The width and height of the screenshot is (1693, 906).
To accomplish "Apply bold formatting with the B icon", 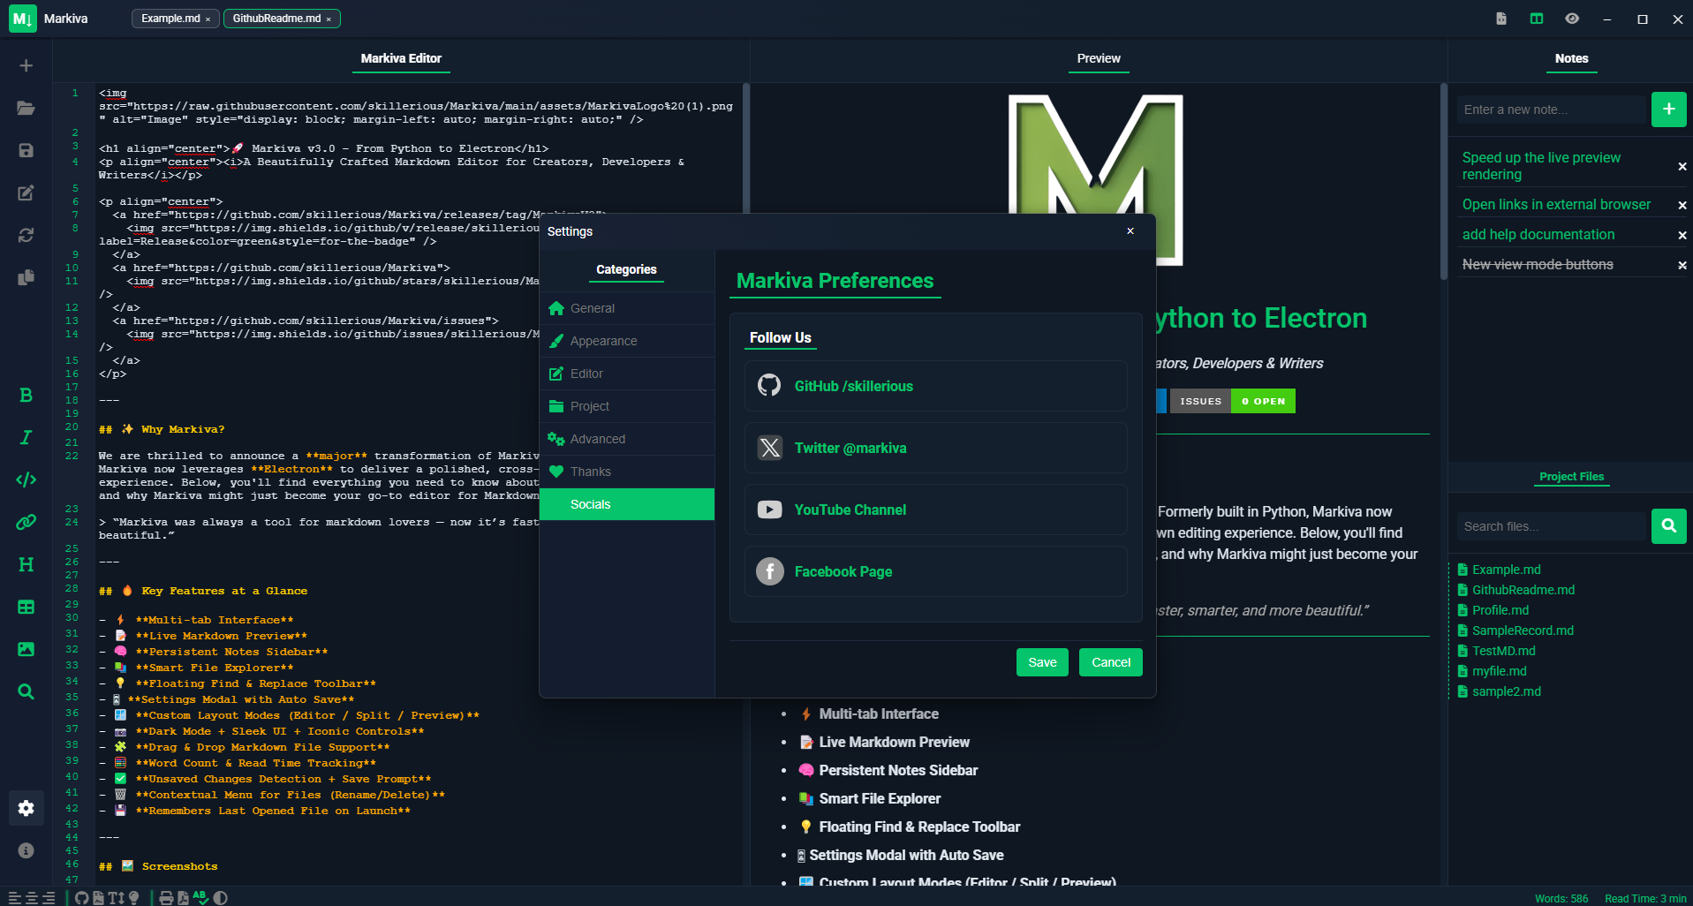I will [26, 396].
